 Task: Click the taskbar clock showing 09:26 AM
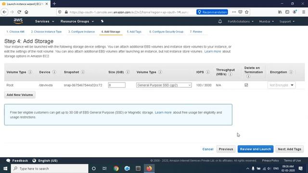pos(288,169)
